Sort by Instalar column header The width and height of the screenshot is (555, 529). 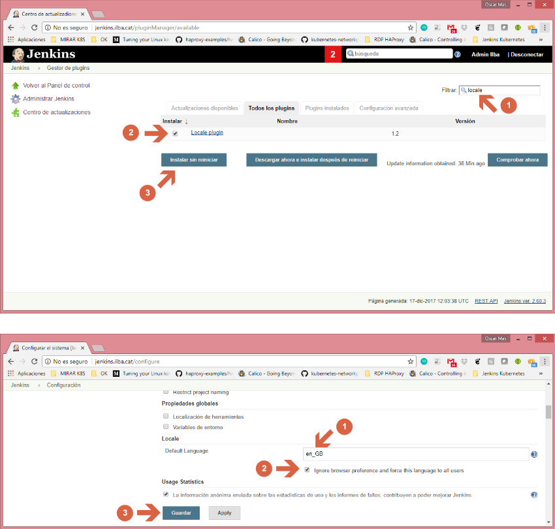point(175,121)
